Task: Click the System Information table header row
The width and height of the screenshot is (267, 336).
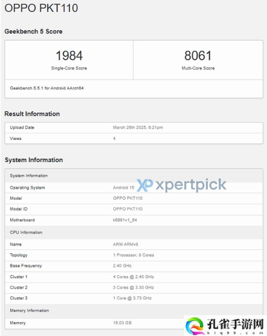Action: (x=134, y=176)
